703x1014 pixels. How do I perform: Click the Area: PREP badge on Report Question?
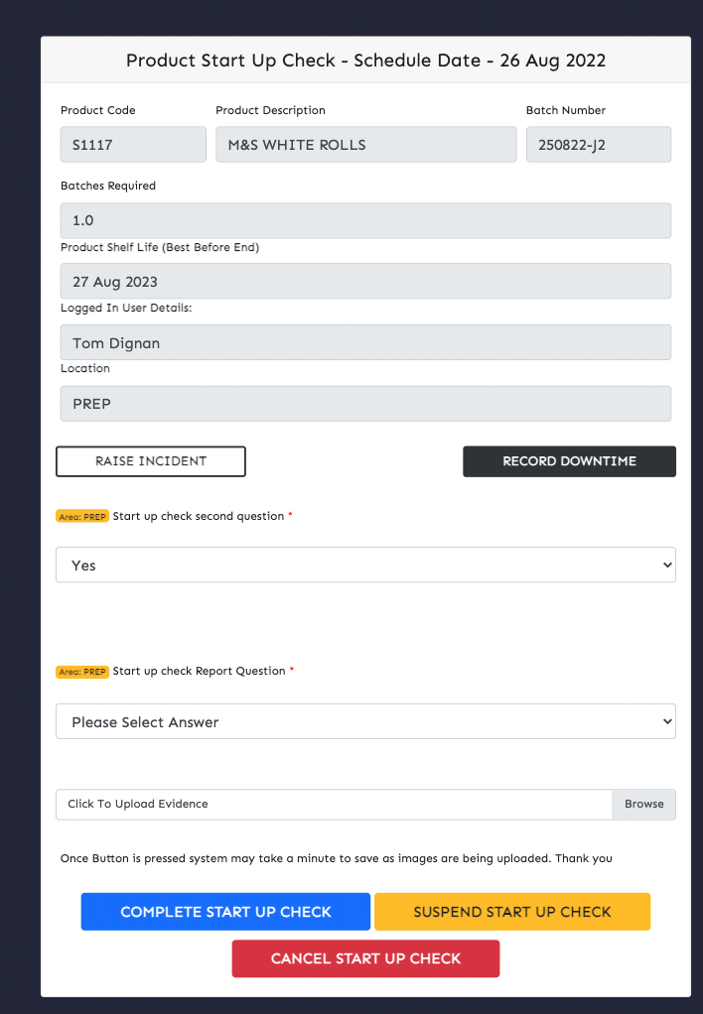(x=82, y=672)
